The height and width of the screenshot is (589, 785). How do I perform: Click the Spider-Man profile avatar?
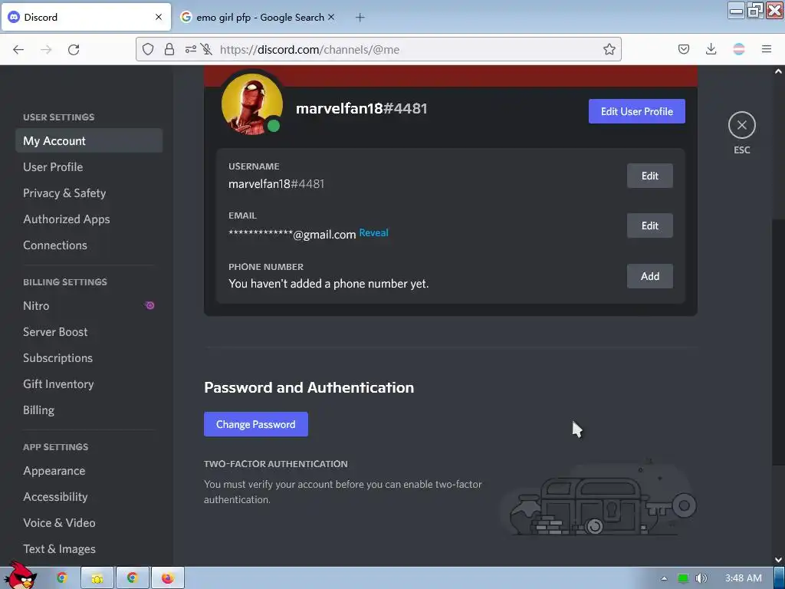pyautogui.click(x=251, y=104)
